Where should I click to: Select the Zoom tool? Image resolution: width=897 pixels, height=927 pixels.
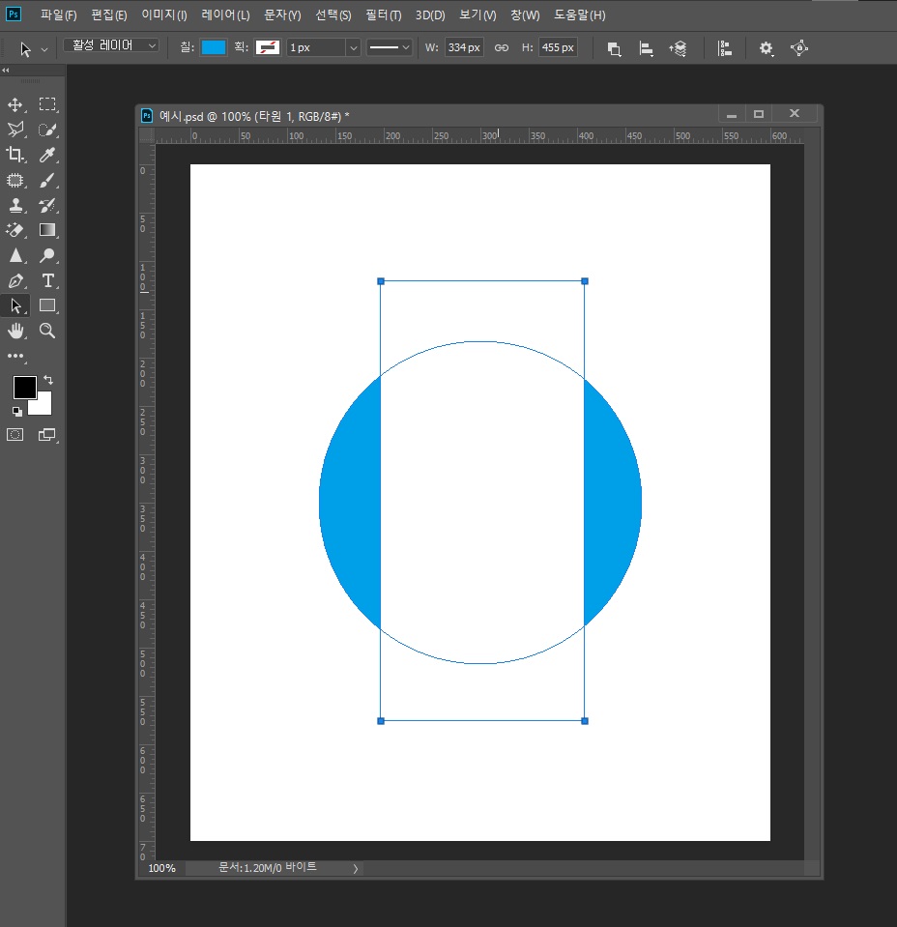point(47,331)
